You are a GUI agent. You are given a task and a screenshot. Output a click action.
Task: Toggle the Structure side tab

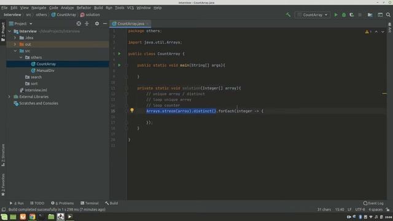pos(3,155)
